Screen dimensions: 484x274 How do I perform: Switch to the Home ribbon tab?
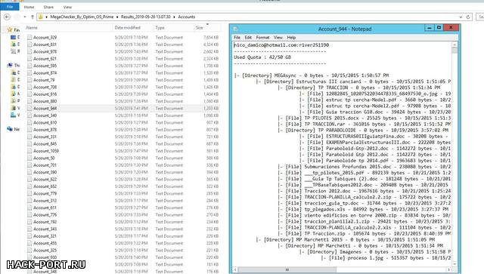click(29, 7)
